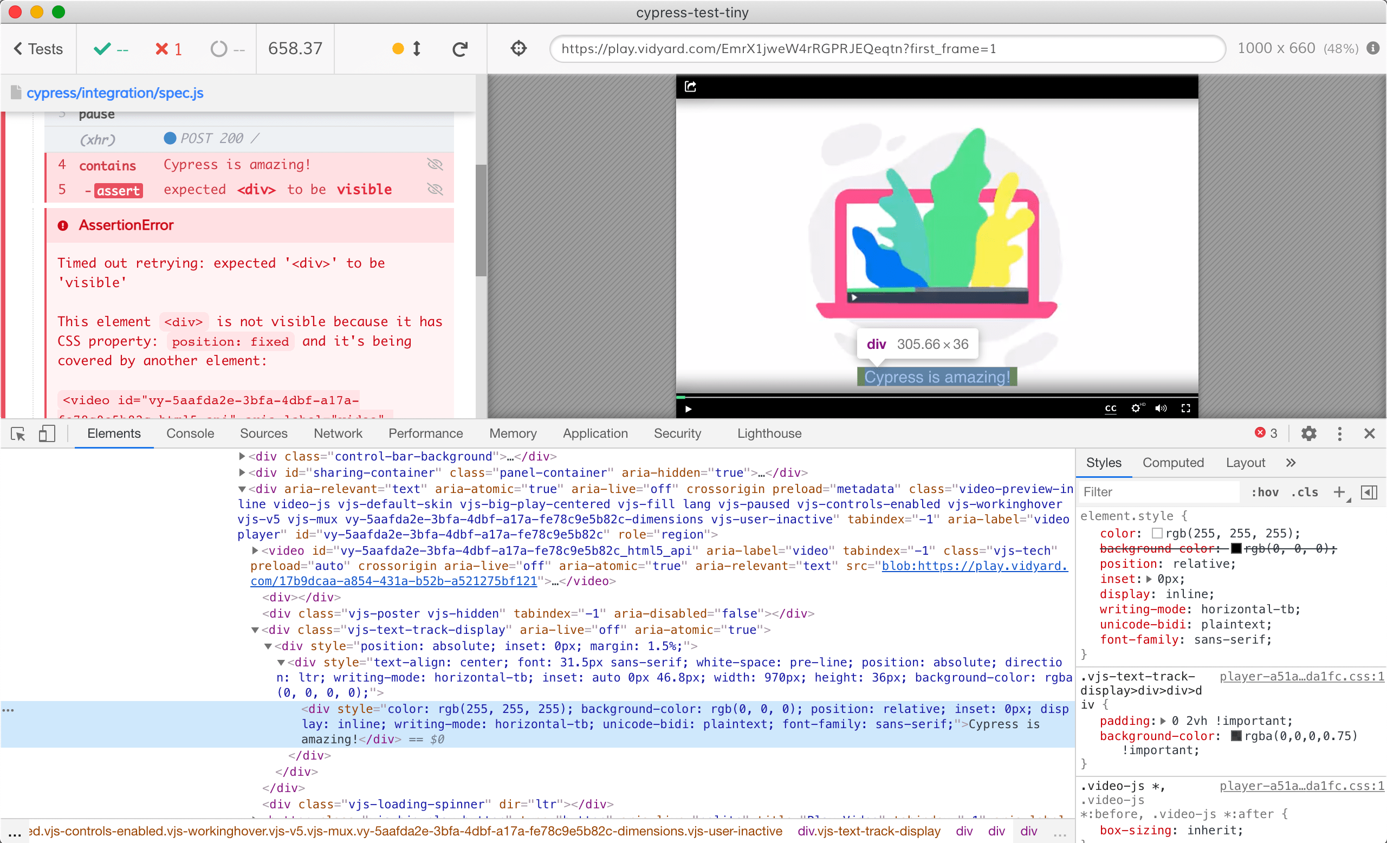The height and width of the screenshot is (843, 1387).
Task: Enter fullscreen on the video player
Action: 1185,408
